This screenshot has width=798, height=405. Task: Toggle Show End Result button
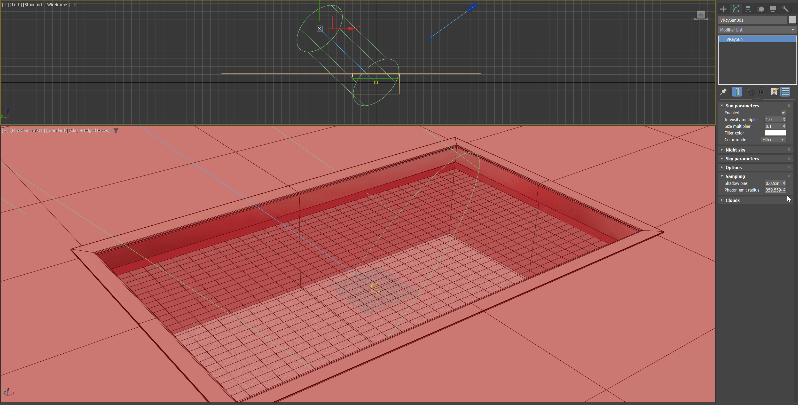pos(737,92)
